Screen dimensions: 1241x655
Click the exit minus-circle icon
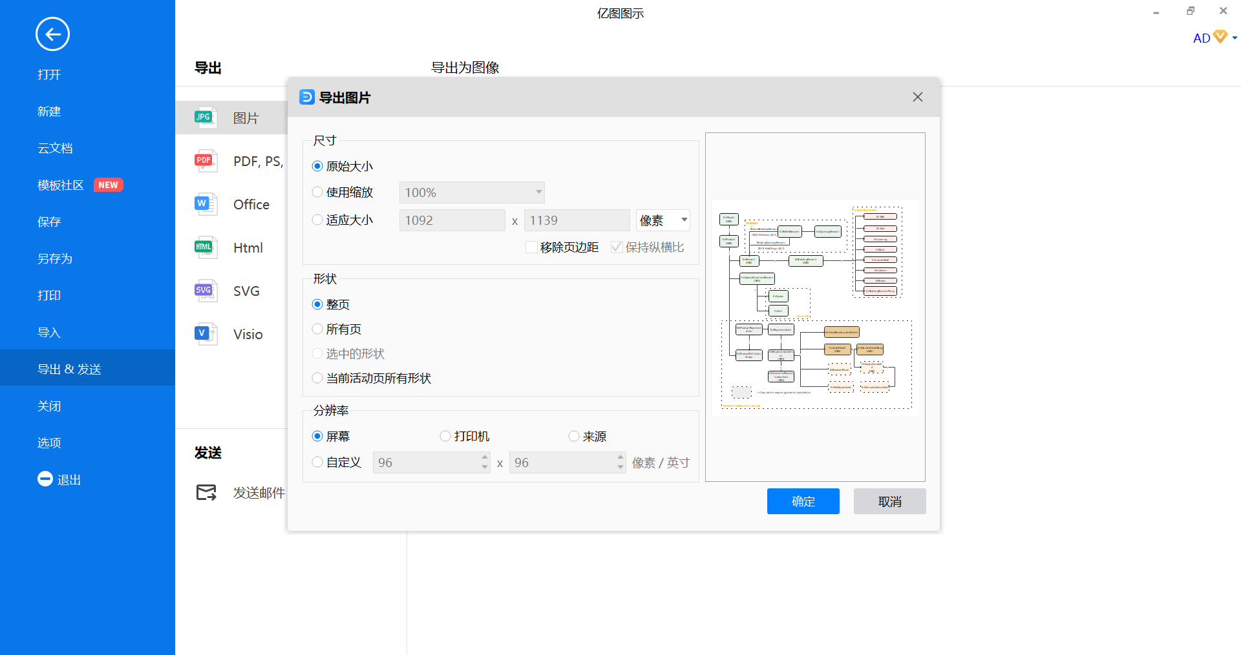pyautogui.click(x=45, y=479)
